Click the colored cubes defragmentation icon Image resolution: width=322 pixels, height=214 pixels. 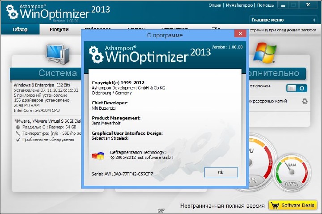pos(97,155)
